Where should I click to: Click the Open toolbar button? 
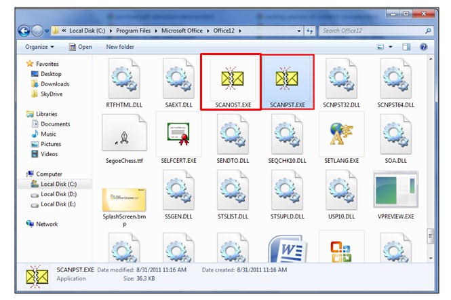(81, 47)
